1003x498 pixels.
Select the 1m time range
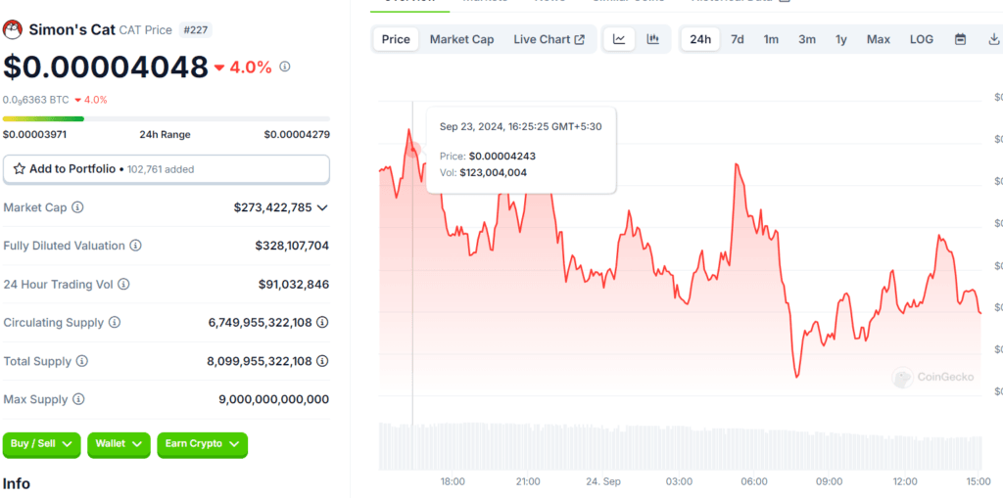click(772, 39)
